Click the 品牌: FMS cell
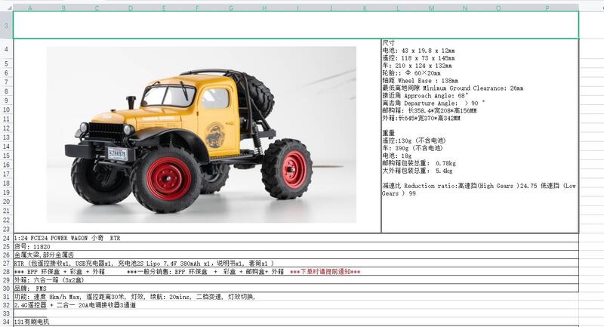The height and width of the screenshot is (327, 604). 32,288
